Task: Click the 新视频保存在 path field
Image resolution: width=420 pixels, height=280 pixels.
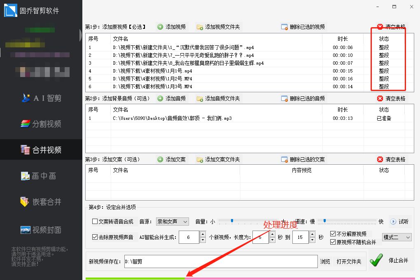Action: point(221,261)
